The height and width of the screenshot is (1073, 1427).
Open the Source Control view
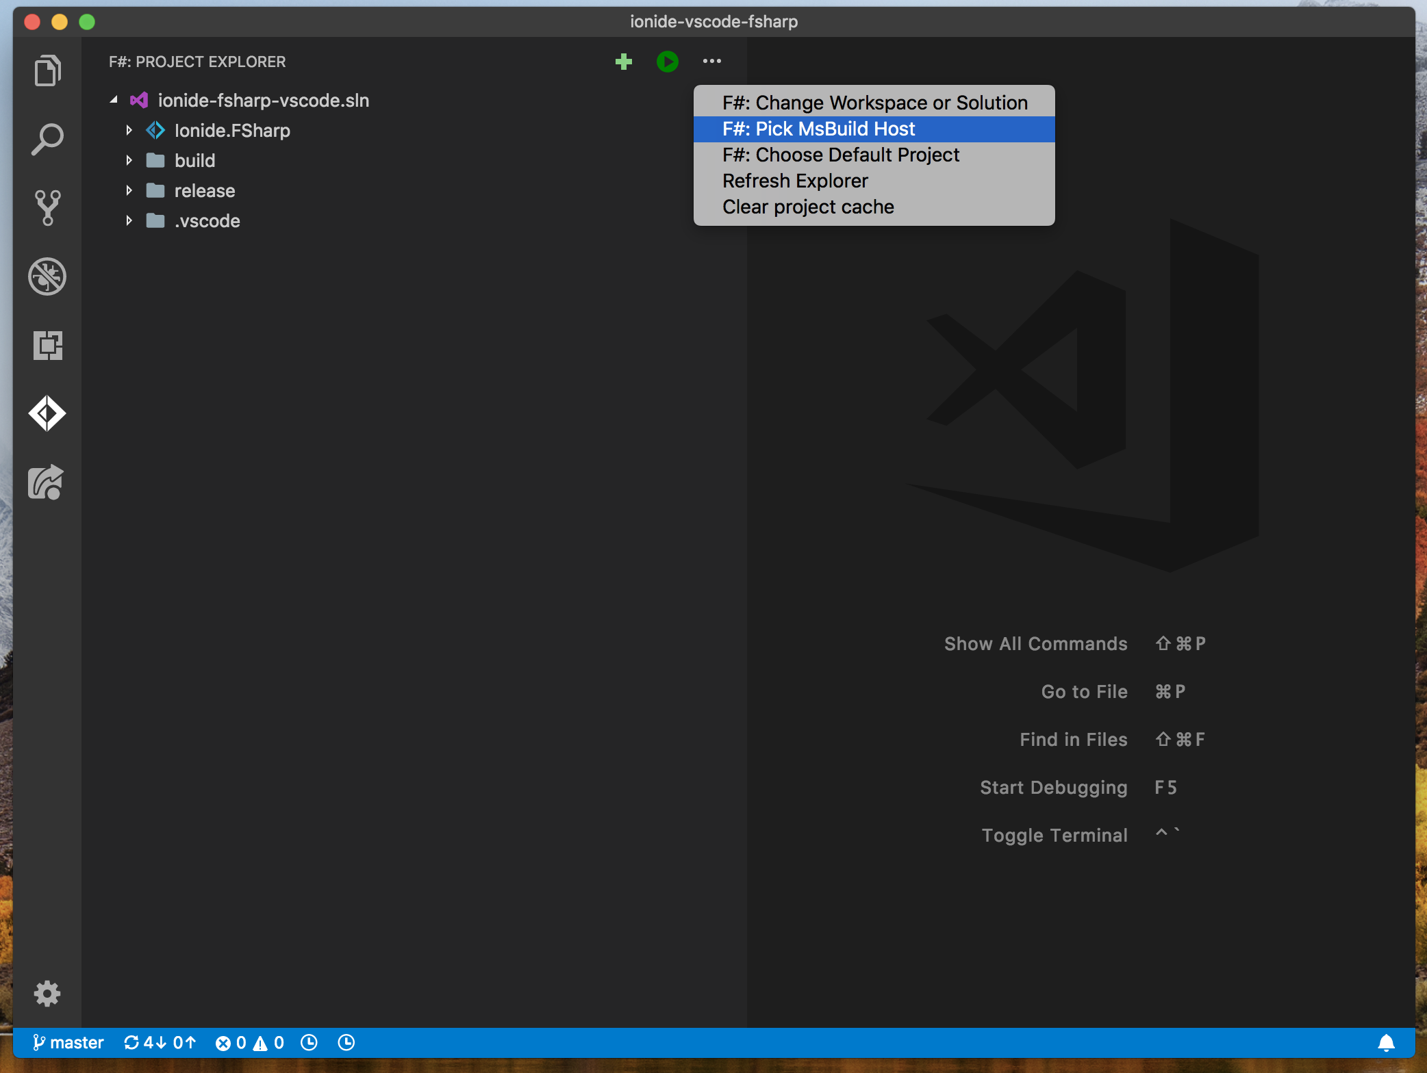[47, 208]
